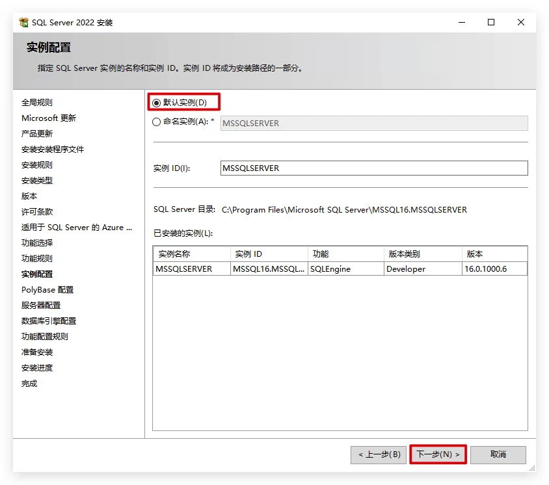Select the PolyBase 配置 sidebar step
The image size is (549, 485).
(47, 290)
